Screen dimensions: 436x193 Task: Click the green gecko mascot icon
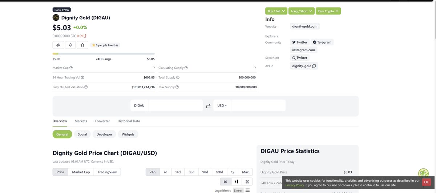(423, 173)
